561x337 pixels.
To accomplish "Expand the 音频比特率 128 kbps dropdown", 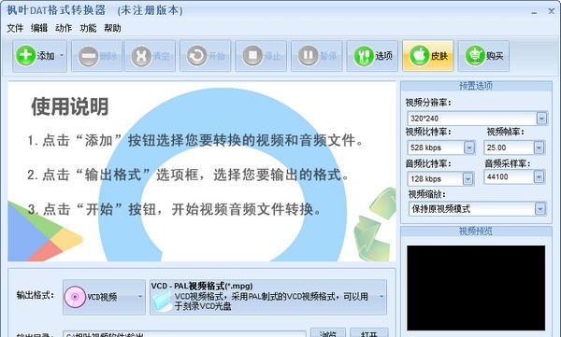I will (467, 178).
